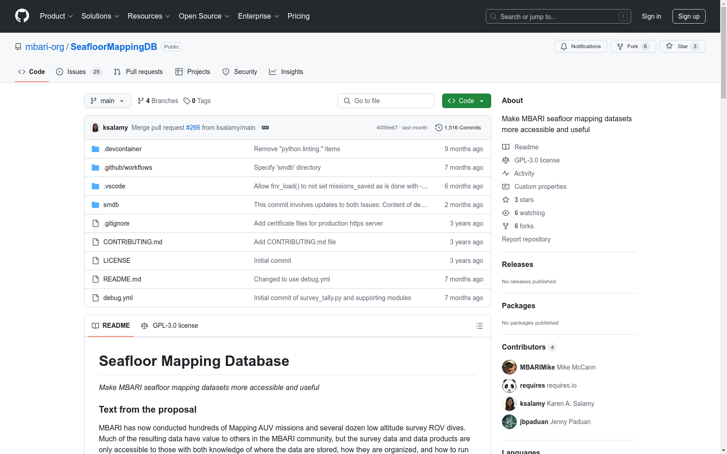The image size is (727, 454).
Task: Open the SeafloorMappingDB repository link
Action: 114,47
